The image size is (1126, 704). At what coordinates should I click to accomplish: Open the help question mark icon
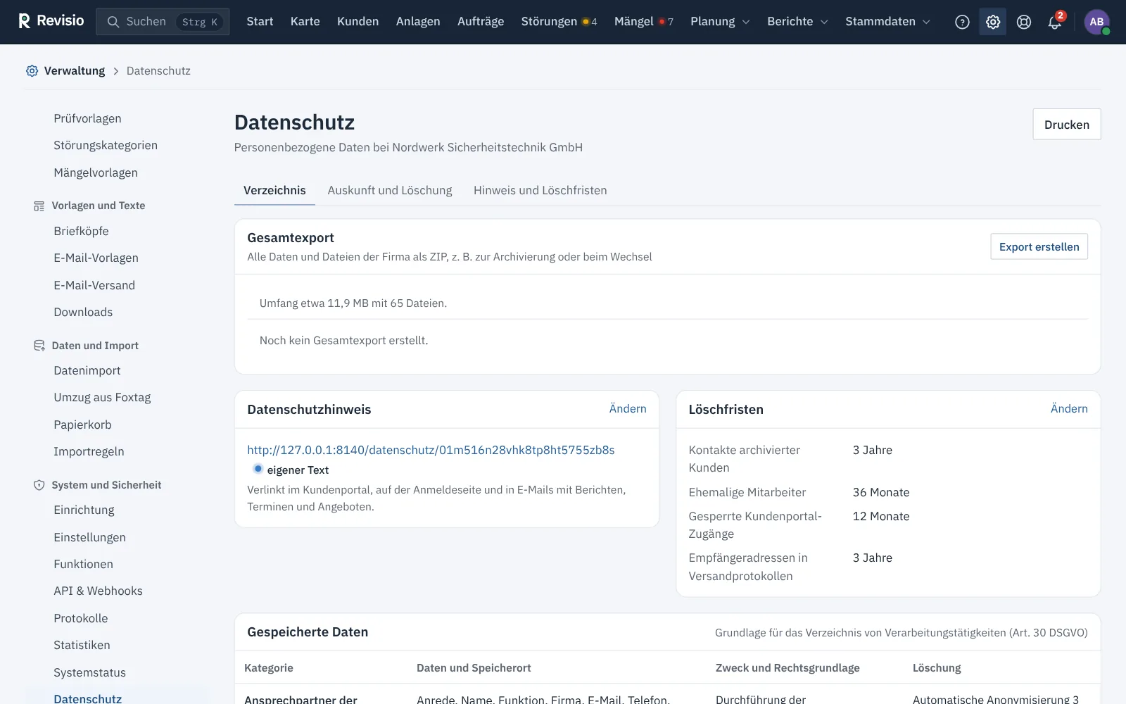coord(962,22)
